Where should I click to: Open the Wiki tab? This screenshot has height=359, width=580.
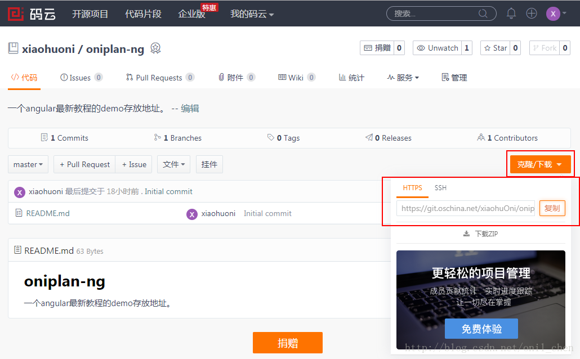(296, 78)
